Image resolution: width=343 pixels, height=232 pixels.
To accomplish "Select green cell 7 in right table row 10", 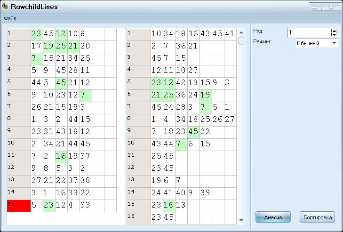I will (181, 144).
